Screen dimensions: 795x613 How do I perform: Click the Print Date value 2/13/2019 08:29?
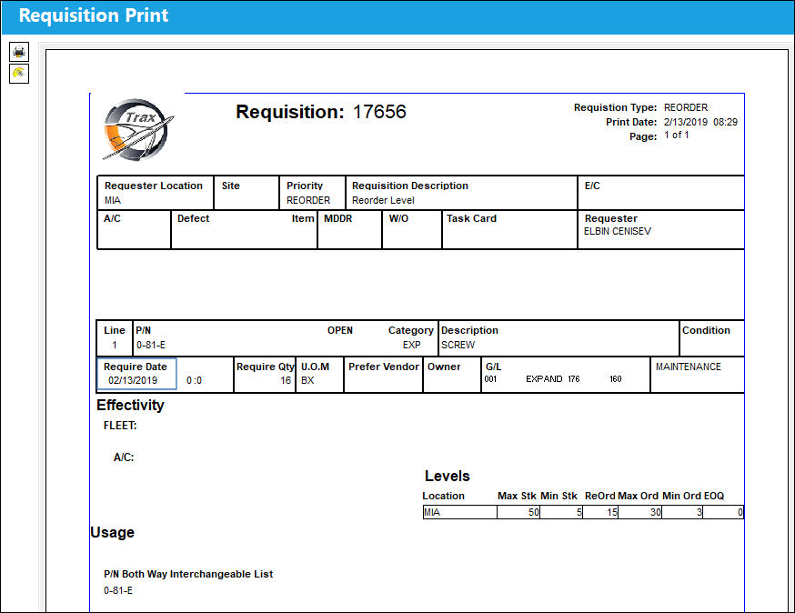click(x=700, y=122)
